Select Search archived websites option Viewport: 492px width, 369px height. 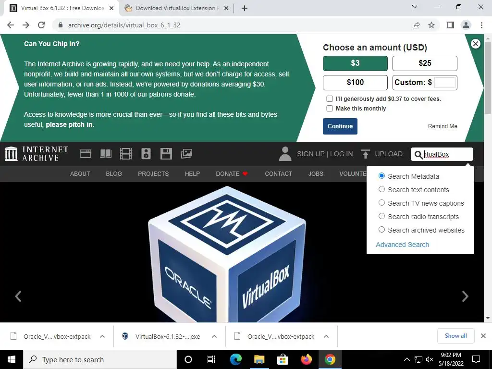pyautogui.click(x=381, y=230)
